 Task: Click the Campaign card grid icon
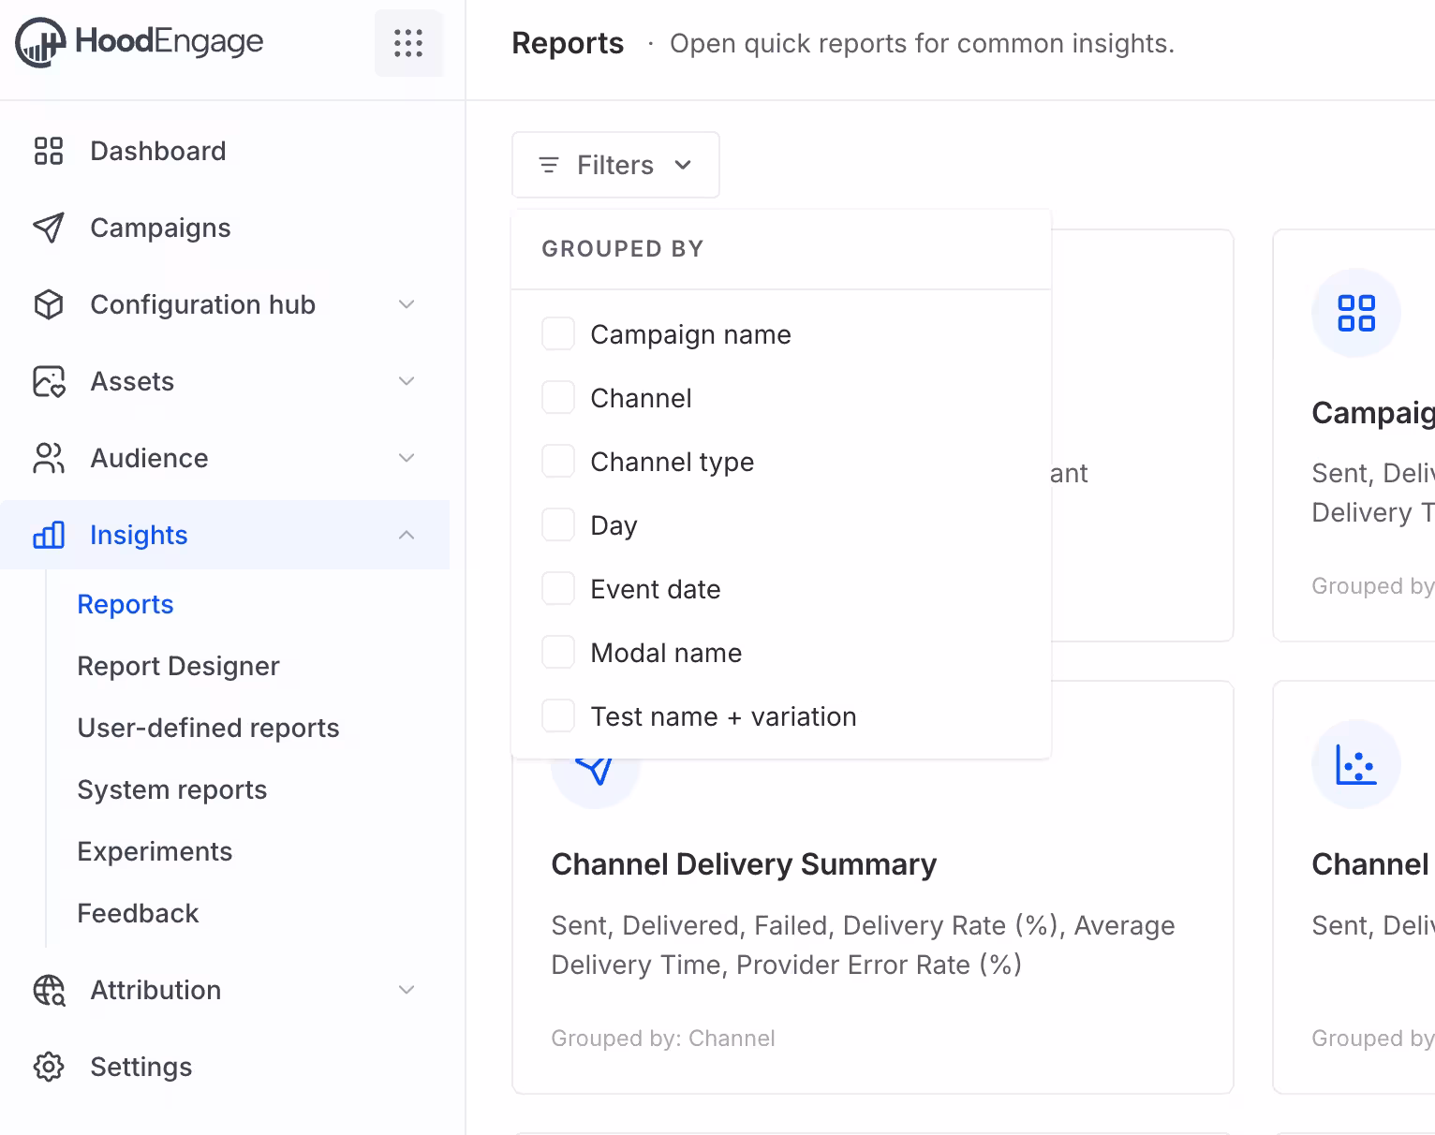coord(1356,313)
